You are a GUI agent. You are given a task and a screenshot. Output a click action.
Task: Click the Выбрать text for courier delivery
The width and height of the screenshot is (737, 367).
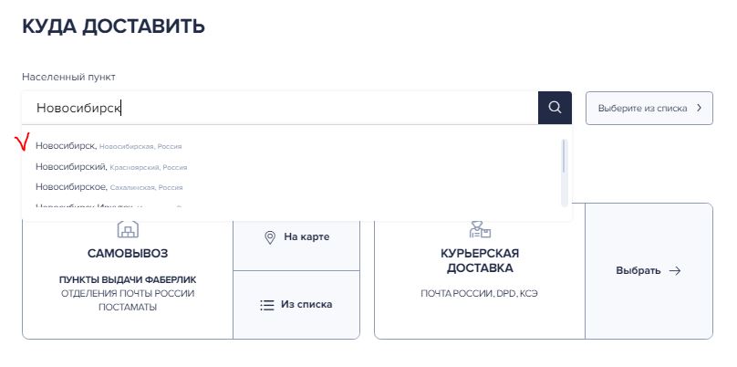click(638, 271)
